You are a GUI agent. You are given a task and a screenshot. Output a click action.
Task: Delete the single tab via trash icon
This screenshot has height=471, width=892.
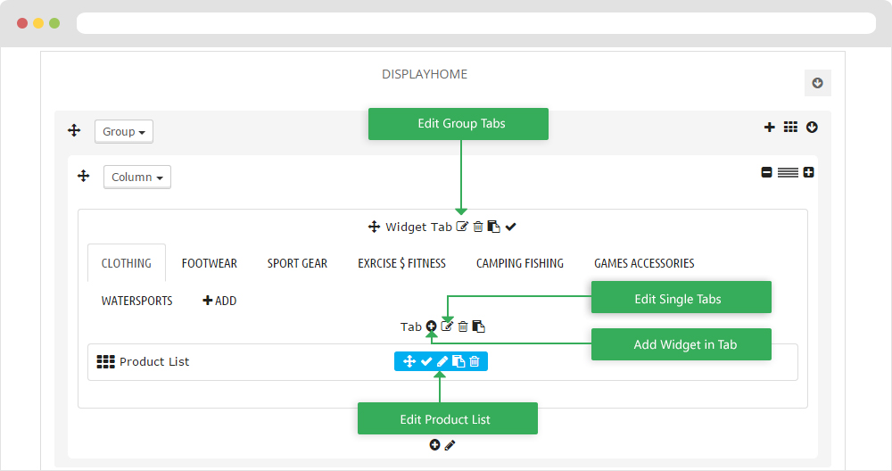coord(463,326)
